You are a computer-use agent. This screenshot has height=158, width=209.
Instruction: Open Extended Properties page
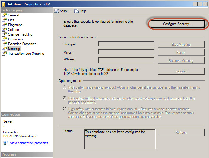coord(22,44)
